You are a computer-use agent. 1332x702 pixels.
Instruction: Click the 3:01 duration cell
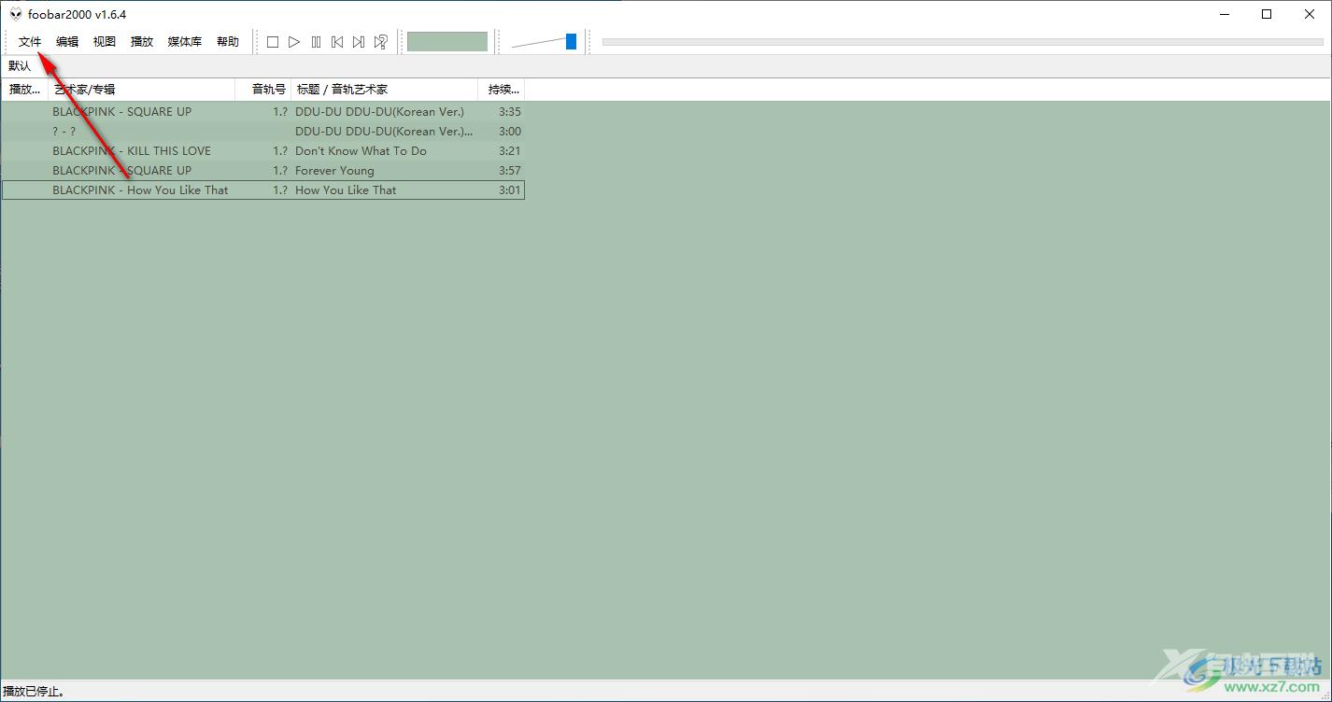coord(510,190)
